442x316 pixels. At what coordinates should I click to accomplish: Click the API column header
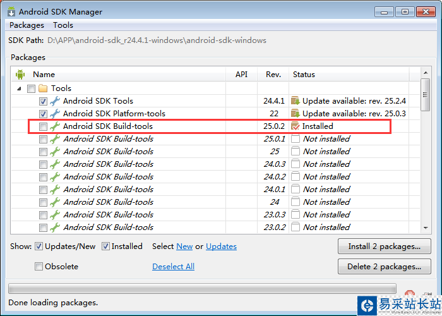point(242,75)
